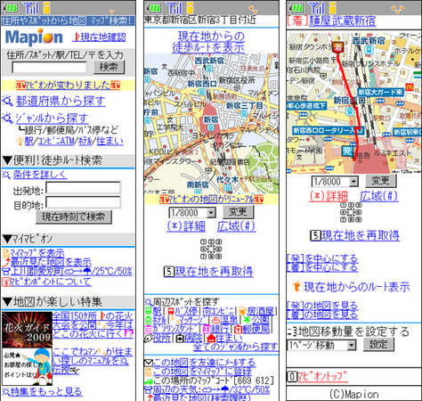This screenshot has height=401, width=422.
Task: Click the 目的地 input field
Action: [x=83, y=202]
